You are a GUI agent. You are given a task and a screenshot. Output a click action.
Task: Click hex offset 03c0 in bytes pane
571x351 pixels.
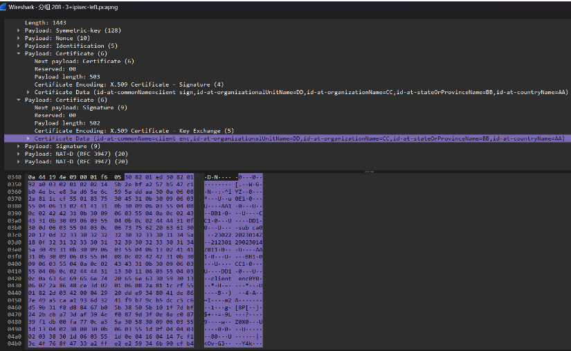pos(15,235)
